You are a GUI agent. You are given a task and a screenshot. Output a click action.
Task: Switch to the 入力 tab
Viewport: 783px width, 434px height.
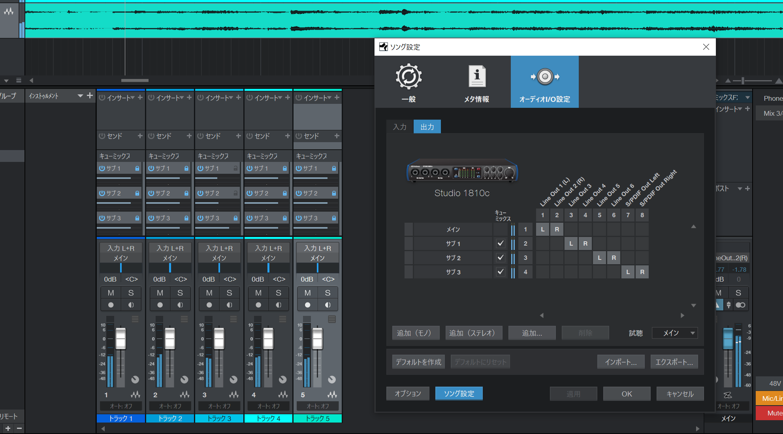(x=400, y=127)
